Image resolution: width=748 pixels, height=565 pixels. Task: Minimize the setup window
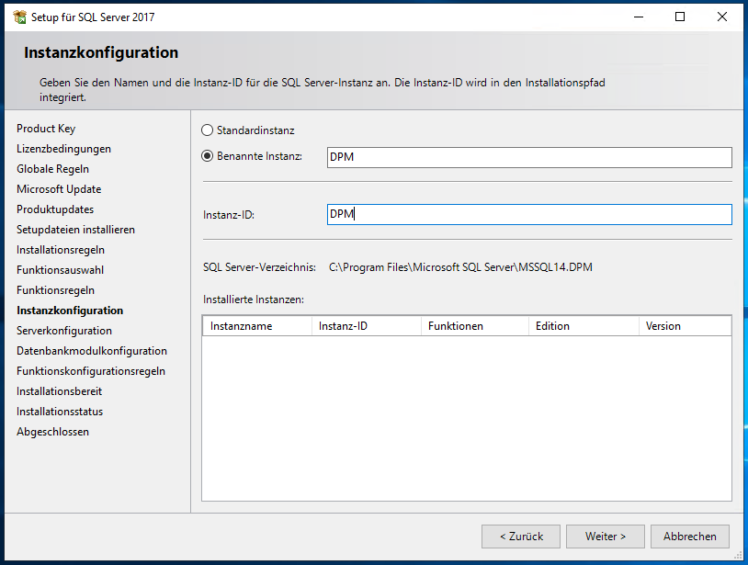pyautogui.click(x=639, y=17)
